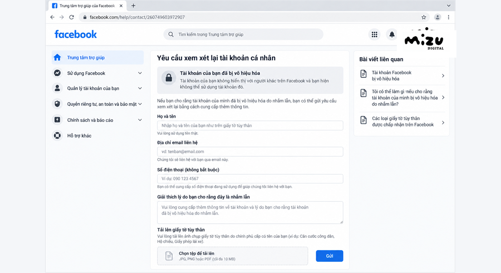The width and height of the screenshot is (501, 273).
Task: Close the Trung tâm trợ giúp tab
Action: click(121, 6)
